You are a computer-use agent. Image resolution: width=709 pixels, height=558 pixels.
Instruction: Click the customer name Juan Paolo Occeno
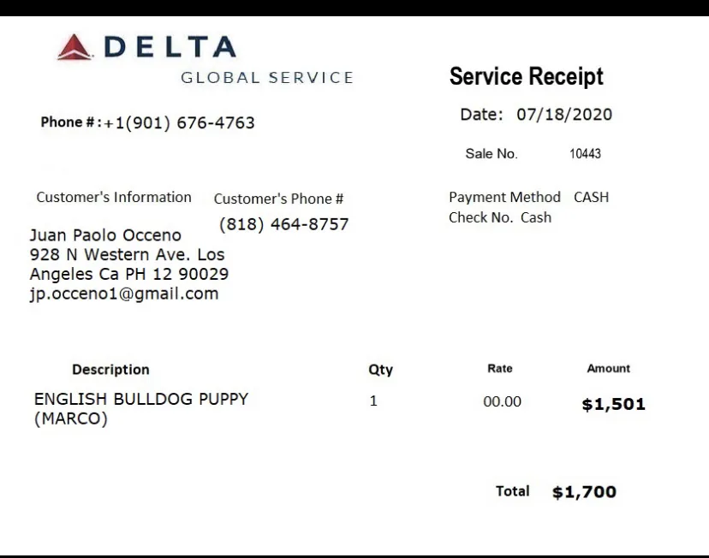point(105,235)
